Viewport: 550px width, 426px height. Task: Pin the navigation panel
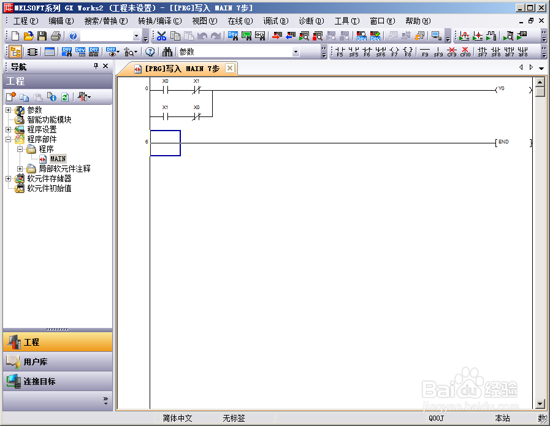[96, 66]
